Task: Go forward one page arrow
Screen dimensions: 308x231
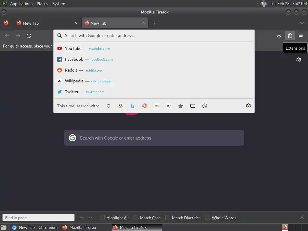Action: pos(18,35)
